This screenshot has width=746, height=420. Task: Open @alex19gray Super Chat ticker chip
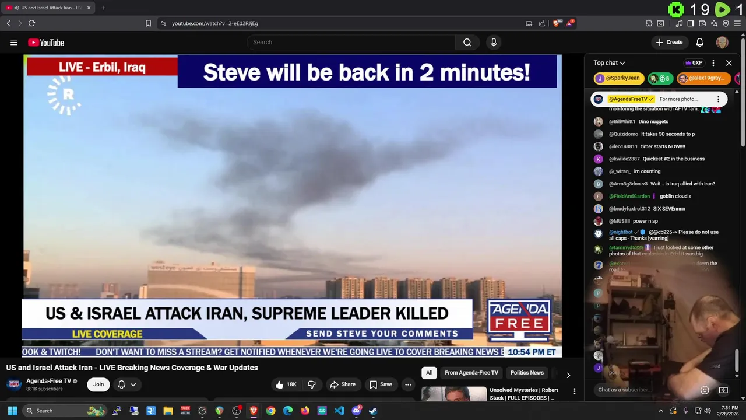pos(703,78)
